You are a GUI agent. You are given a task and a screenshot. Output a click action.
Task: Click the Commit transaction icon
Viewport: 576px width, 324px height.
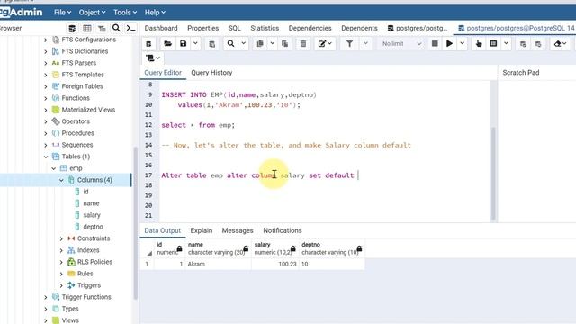[523, 44]
